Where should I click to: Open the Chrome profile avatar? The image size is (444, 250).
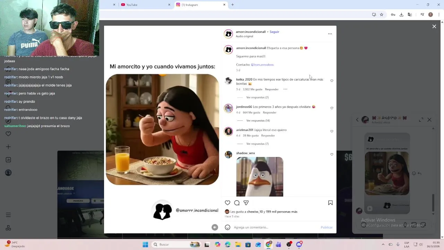(x=430, y=15)
